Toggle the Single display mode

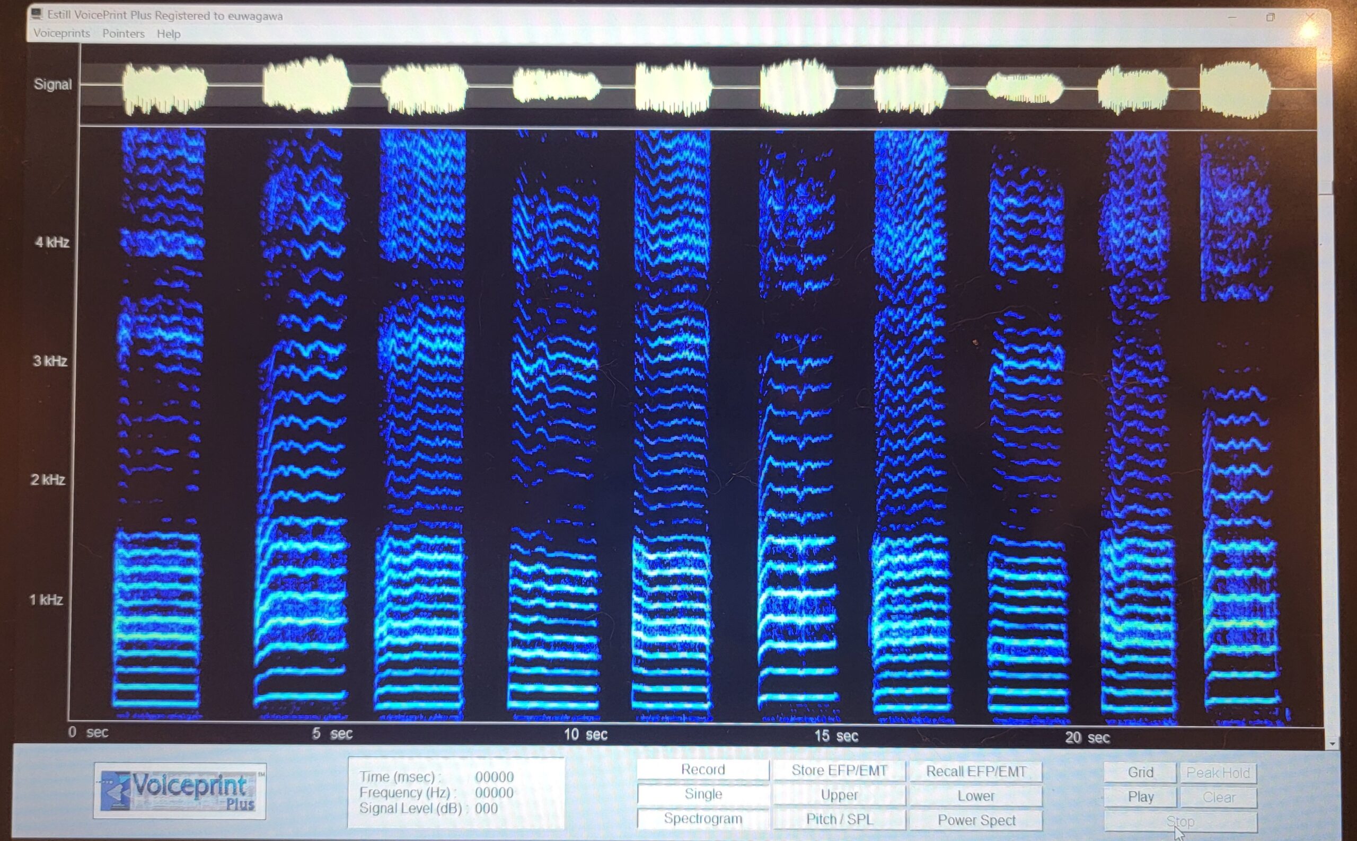click(703, 794)
